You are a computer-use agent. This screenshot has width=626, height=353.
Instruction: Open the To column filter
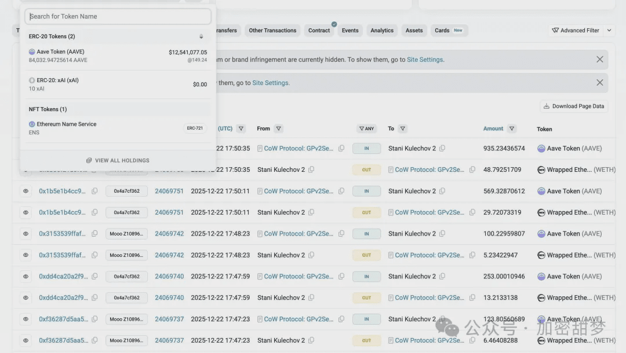click(403, 128)
